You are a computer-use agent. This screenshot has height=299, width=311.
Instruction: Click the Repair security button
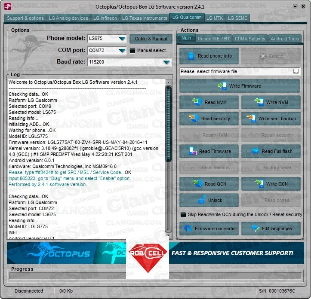[x=271, y=135]
